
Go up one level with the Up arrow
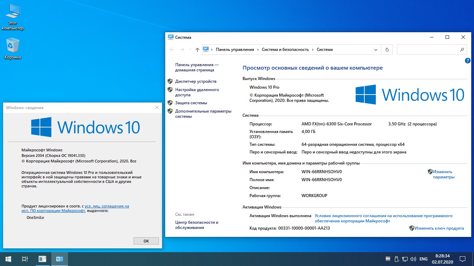pos(197,50)
